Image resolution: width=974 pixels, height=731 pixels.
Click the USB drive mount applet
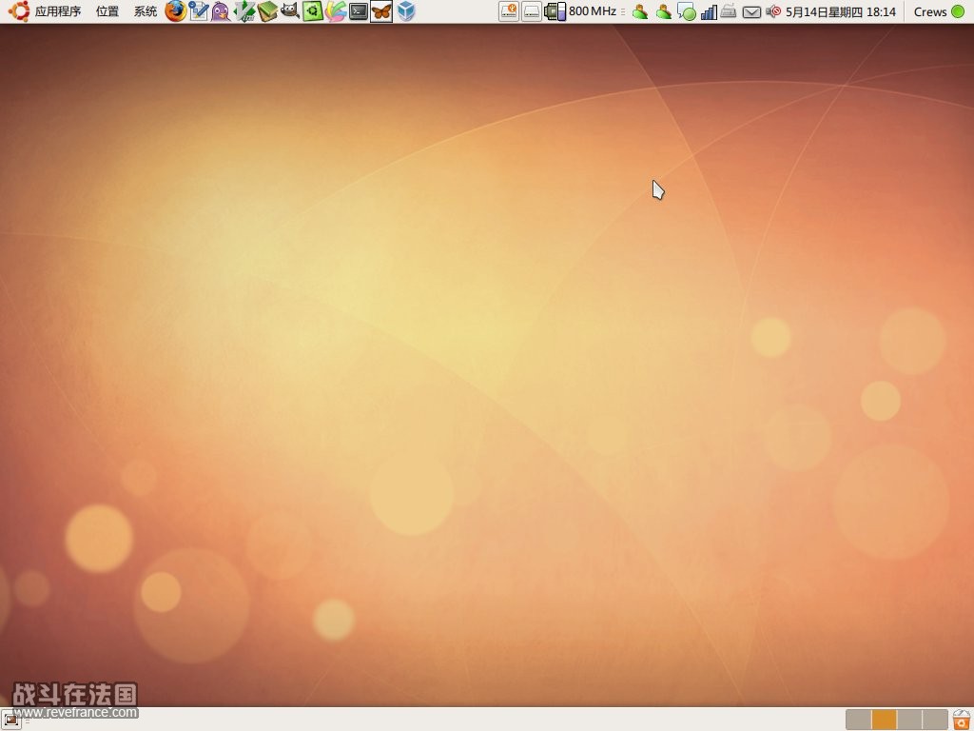(509, 11)
